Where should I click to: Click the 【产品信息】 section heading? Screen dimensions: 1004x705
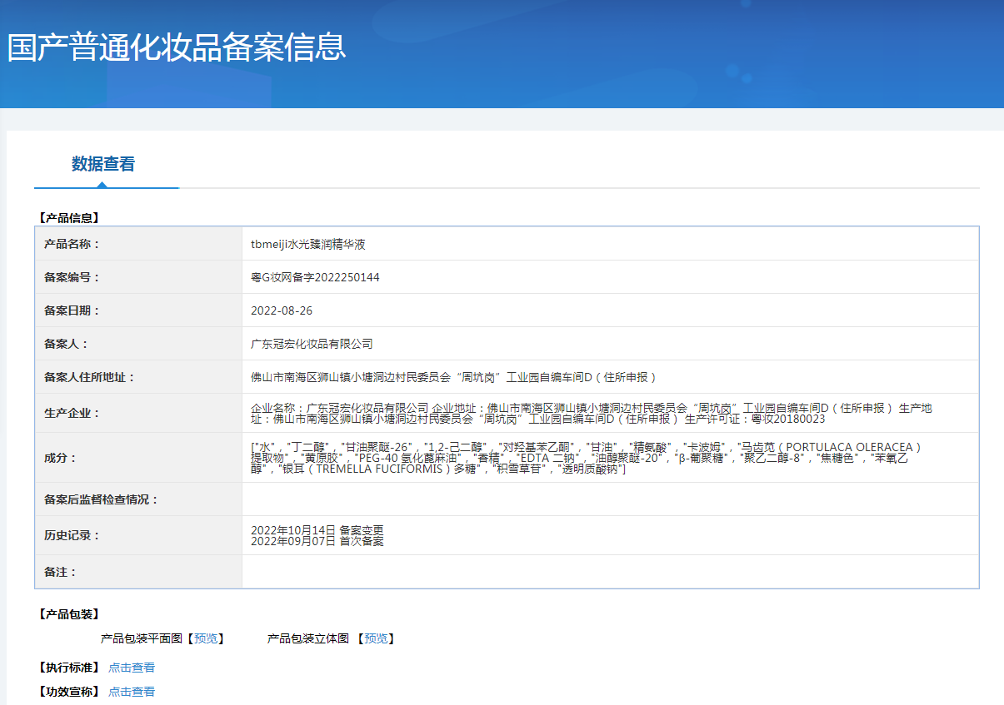click(69, 218)
